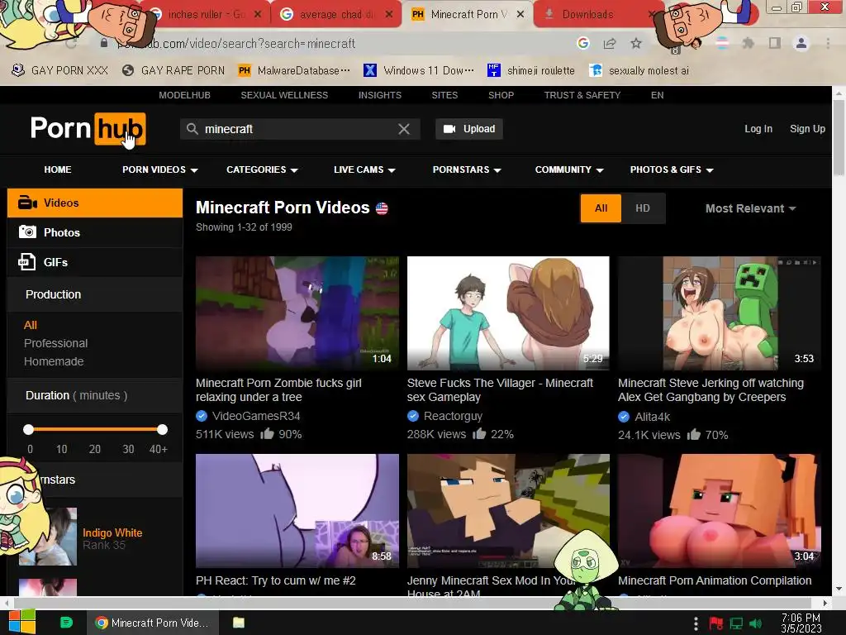
Task: Click the duration slider's maximum handle at 40+
Action: (163, 429)
